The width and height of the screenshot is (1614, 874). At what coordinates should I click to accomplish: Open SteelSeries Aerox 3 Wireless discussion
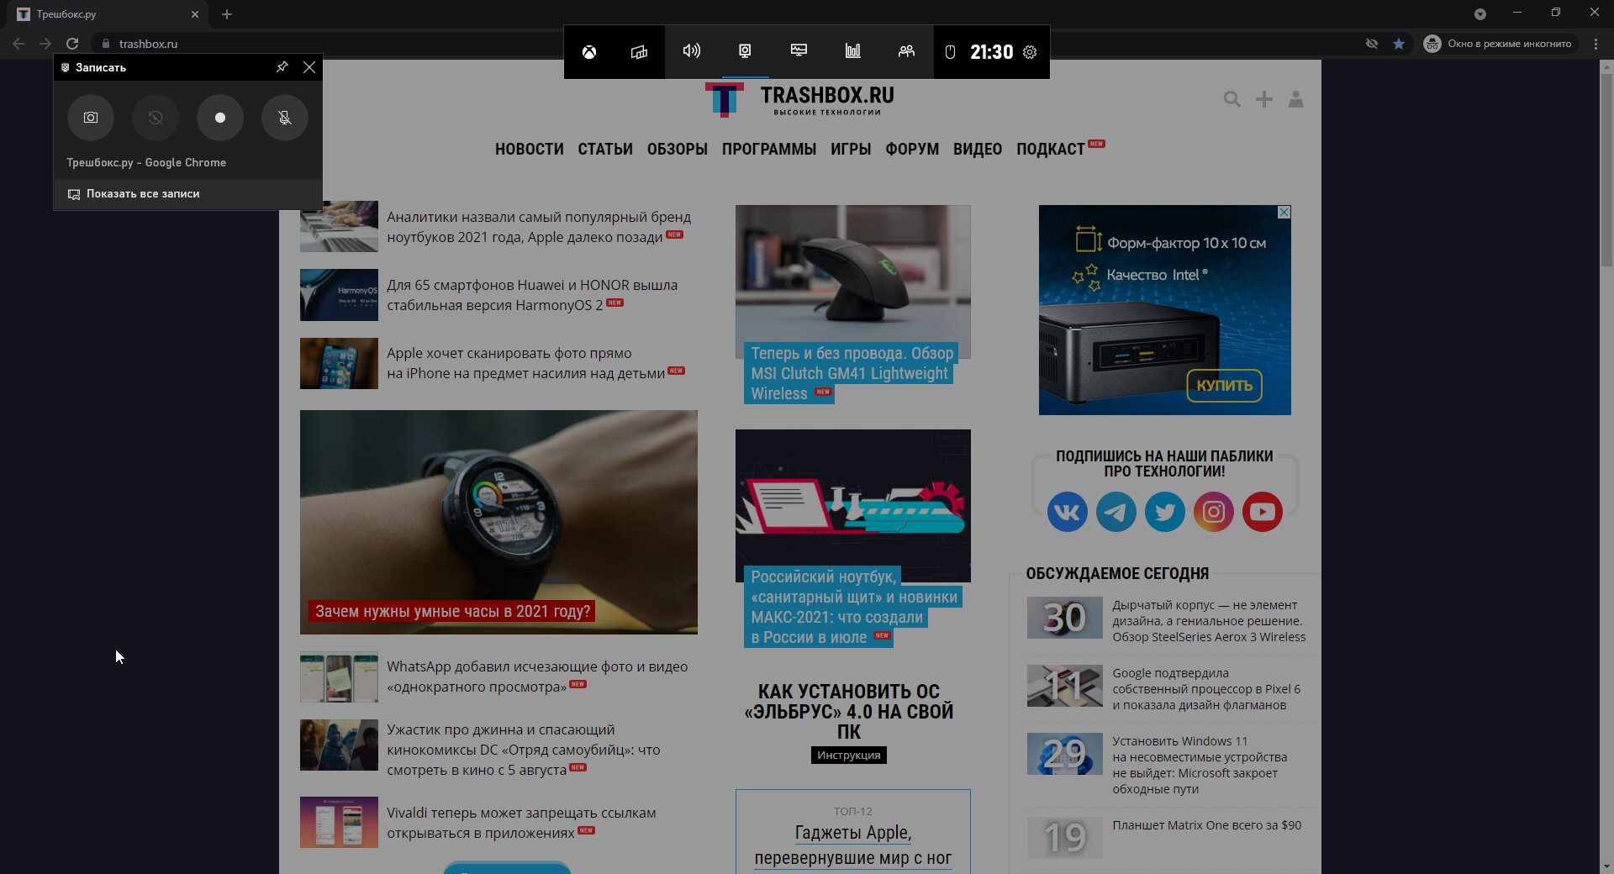tap(1209, 621)
